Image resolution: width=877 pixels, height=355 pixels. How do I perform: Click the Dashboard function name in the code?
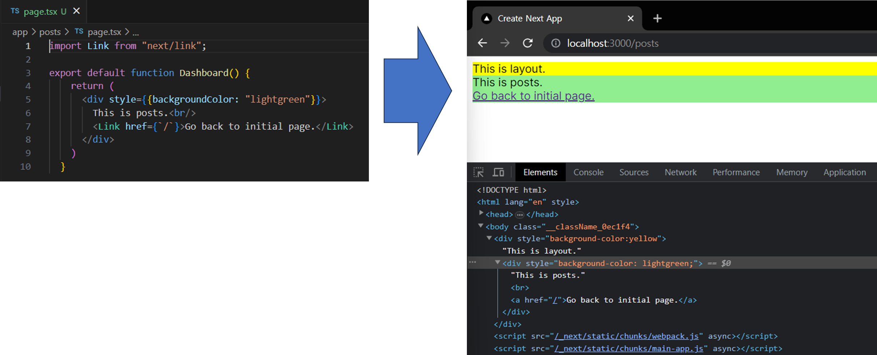click(x=204, y=73)
